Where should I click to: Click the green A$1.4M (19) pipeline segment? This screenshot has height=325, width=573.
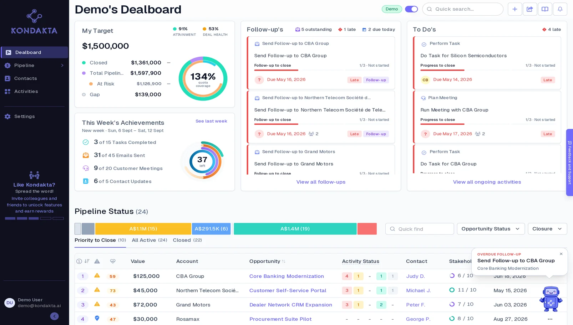coord(295,229)
